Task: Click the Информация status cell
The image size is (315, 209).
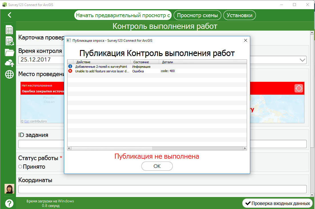Action: pyautogui.click(x=141, y=67)
